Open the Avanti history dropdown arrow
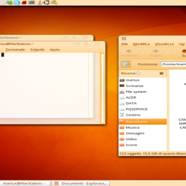 point(168,53)
